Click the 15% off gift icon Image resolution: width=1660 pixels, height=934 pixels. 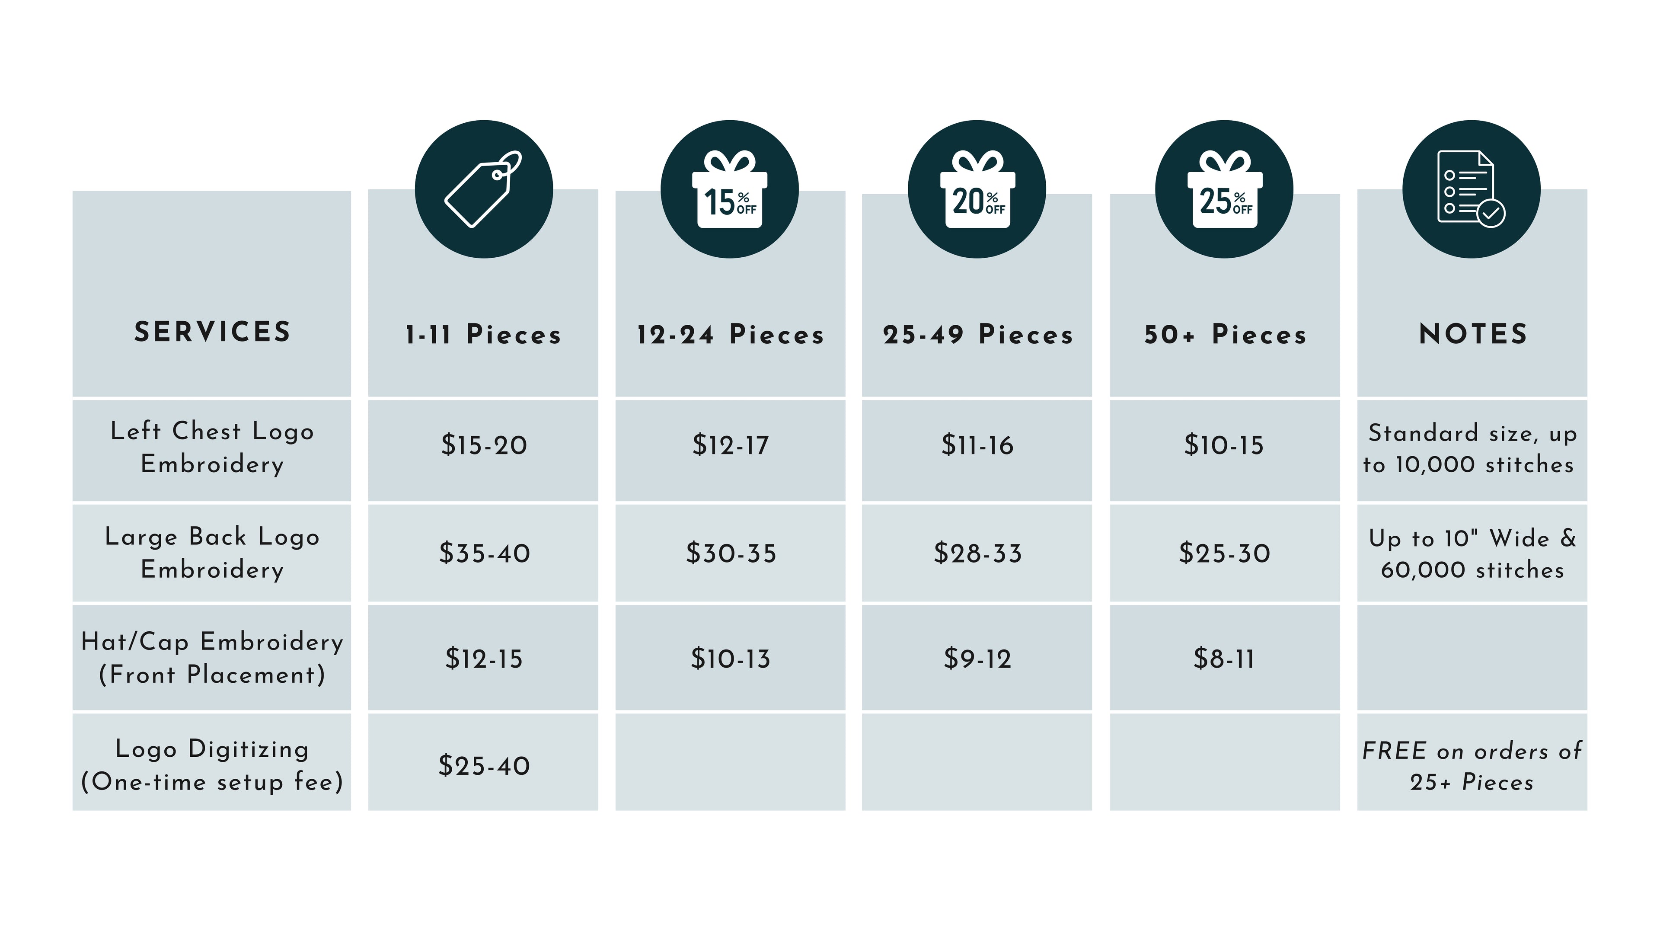click(x=729, y=189)
